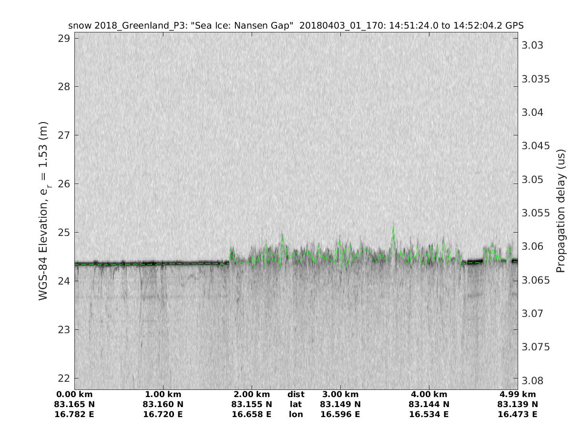This screenshot has width=572, height=429.
Task: Click the 29 elevation tick label
Action: tap(63, 38)
